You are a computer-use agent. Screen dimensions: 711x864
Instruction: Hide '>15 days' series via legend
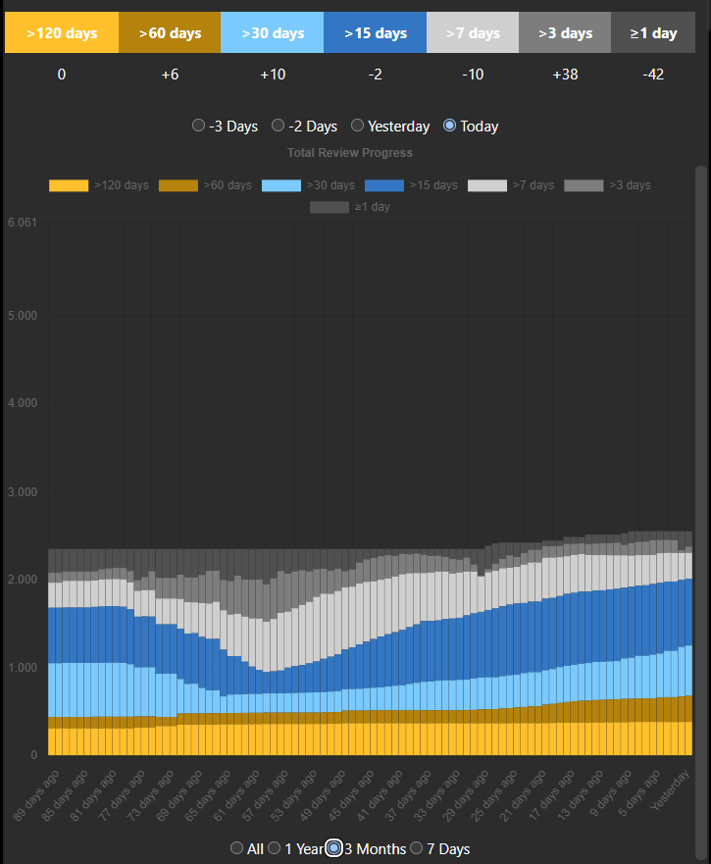click(x=384, y=185)
